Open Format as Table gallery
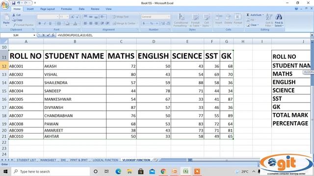The image size is (314, 176). coord(195,20)
